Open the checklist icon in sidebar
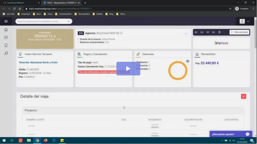Screen dimensions: 257x144 [6, 37]
